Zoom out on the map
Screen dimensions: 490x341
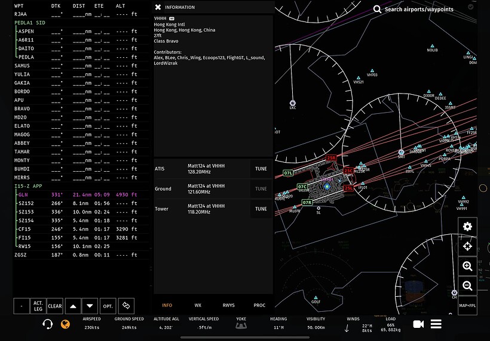pos(467,286)
